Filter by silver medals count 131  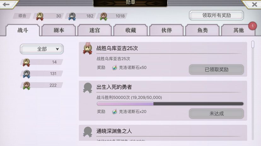click(41, 74)
